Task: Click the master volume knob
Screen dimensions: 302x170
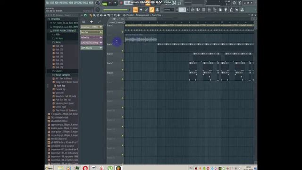Action: point(98,3)
